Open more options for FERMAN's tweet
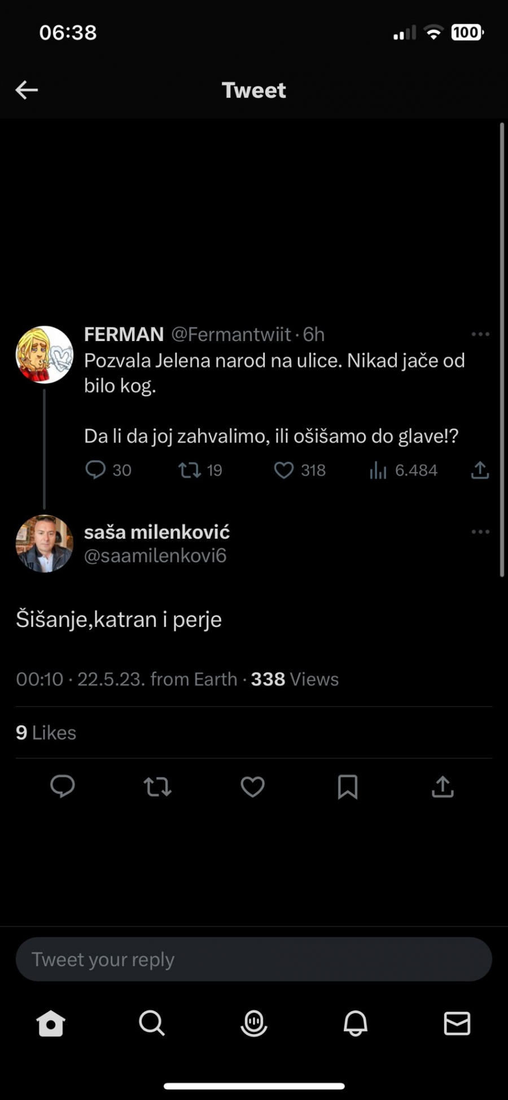Viewport: 508px width, 1100px height. tap(480, 334)
